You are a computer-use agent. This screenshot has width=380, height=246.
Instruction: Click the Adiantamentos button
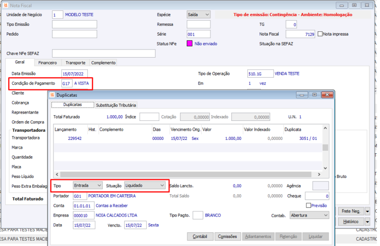point(258,236)
